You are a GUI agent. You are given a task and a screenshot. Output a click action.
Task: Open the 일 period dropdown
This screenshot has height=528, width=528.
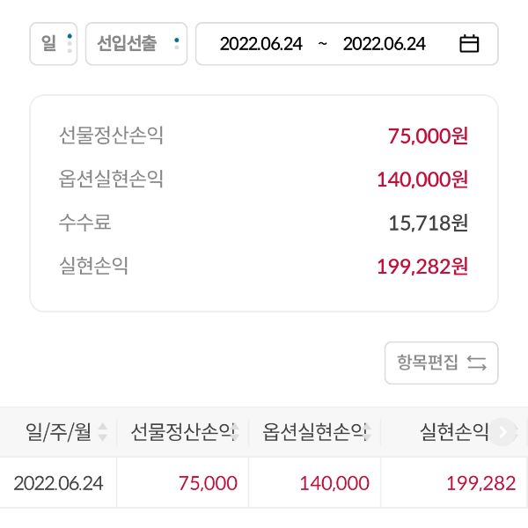(x=54, y=43)
